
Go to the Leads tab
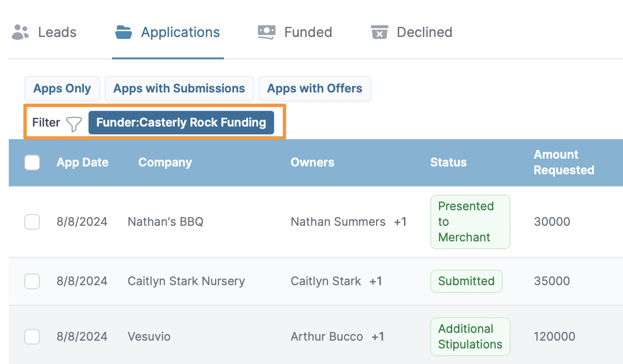(57, 32)
